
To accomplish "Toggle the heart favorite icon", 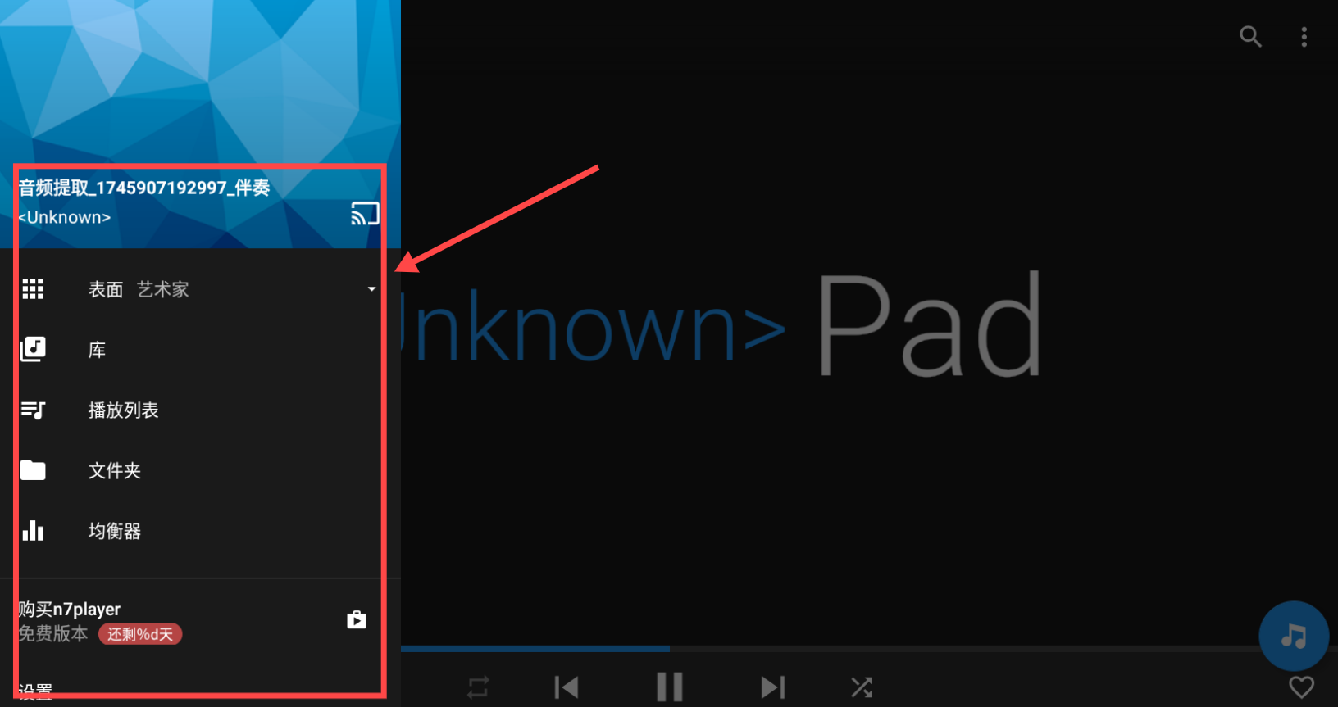I will point(1301,687).
